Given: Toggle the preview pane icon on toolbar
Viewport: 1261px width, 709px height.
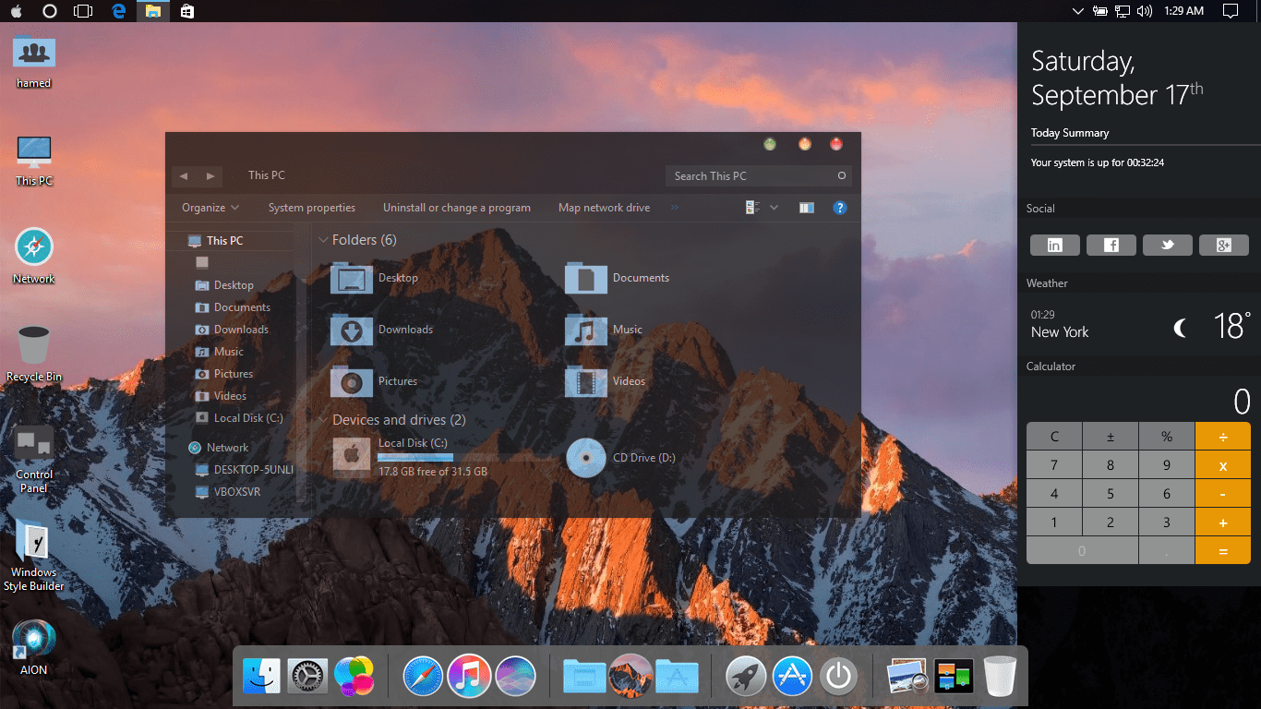Looking at the screenshot, I should point(805,208).
